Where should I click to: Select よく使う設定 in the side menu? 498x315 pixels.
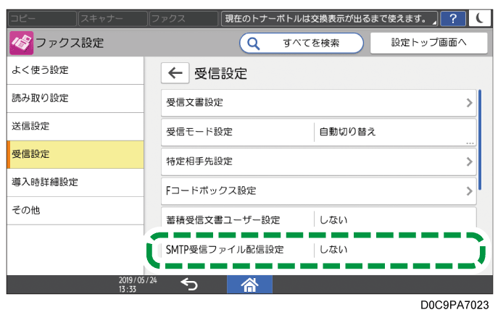click(x=75, y=70)
